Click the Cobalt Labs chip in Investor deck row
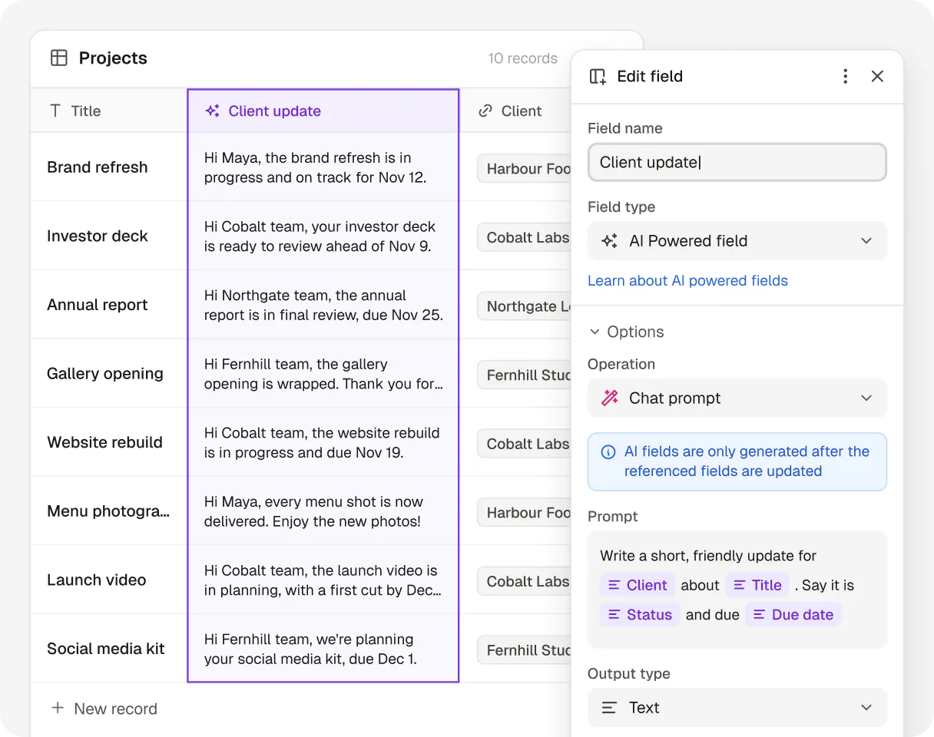 tap(525, 237)
